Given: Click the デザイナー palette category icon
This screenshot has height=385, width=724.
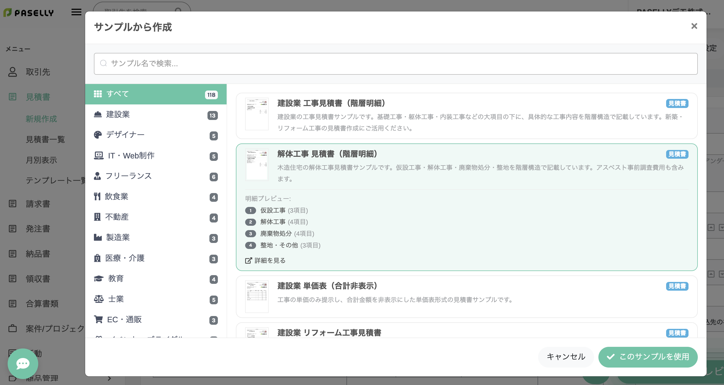Looking at the screenshot, I should (x=98, y=135).
